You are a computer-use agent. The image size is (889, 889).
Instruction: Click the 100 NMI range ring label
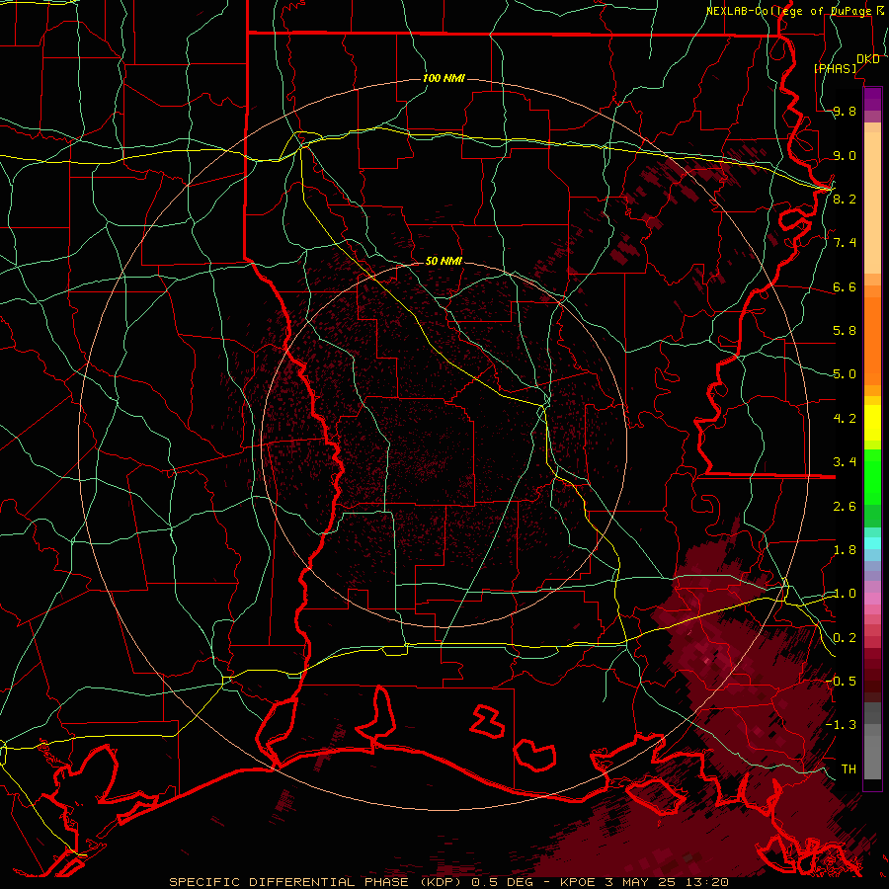coord(444,78)
